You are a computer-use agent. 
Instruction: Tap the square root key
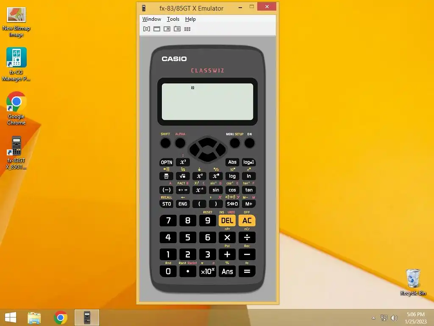183,176
